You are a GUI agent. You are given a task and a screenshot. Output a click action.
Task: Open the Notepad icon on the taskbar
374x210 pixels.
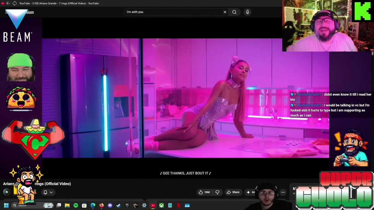(170, 205)
